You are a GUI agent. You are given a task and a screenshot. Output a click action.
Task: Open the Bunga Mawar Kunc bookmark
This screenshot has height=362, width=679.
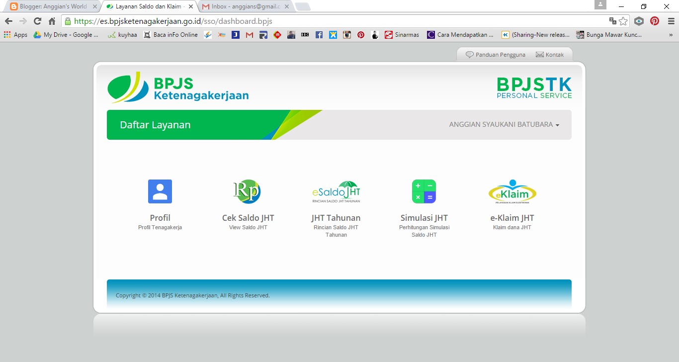click(609, 35)
